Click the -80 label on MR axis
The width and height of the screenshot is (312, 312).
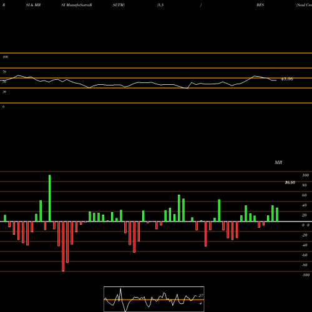(305, 265)
